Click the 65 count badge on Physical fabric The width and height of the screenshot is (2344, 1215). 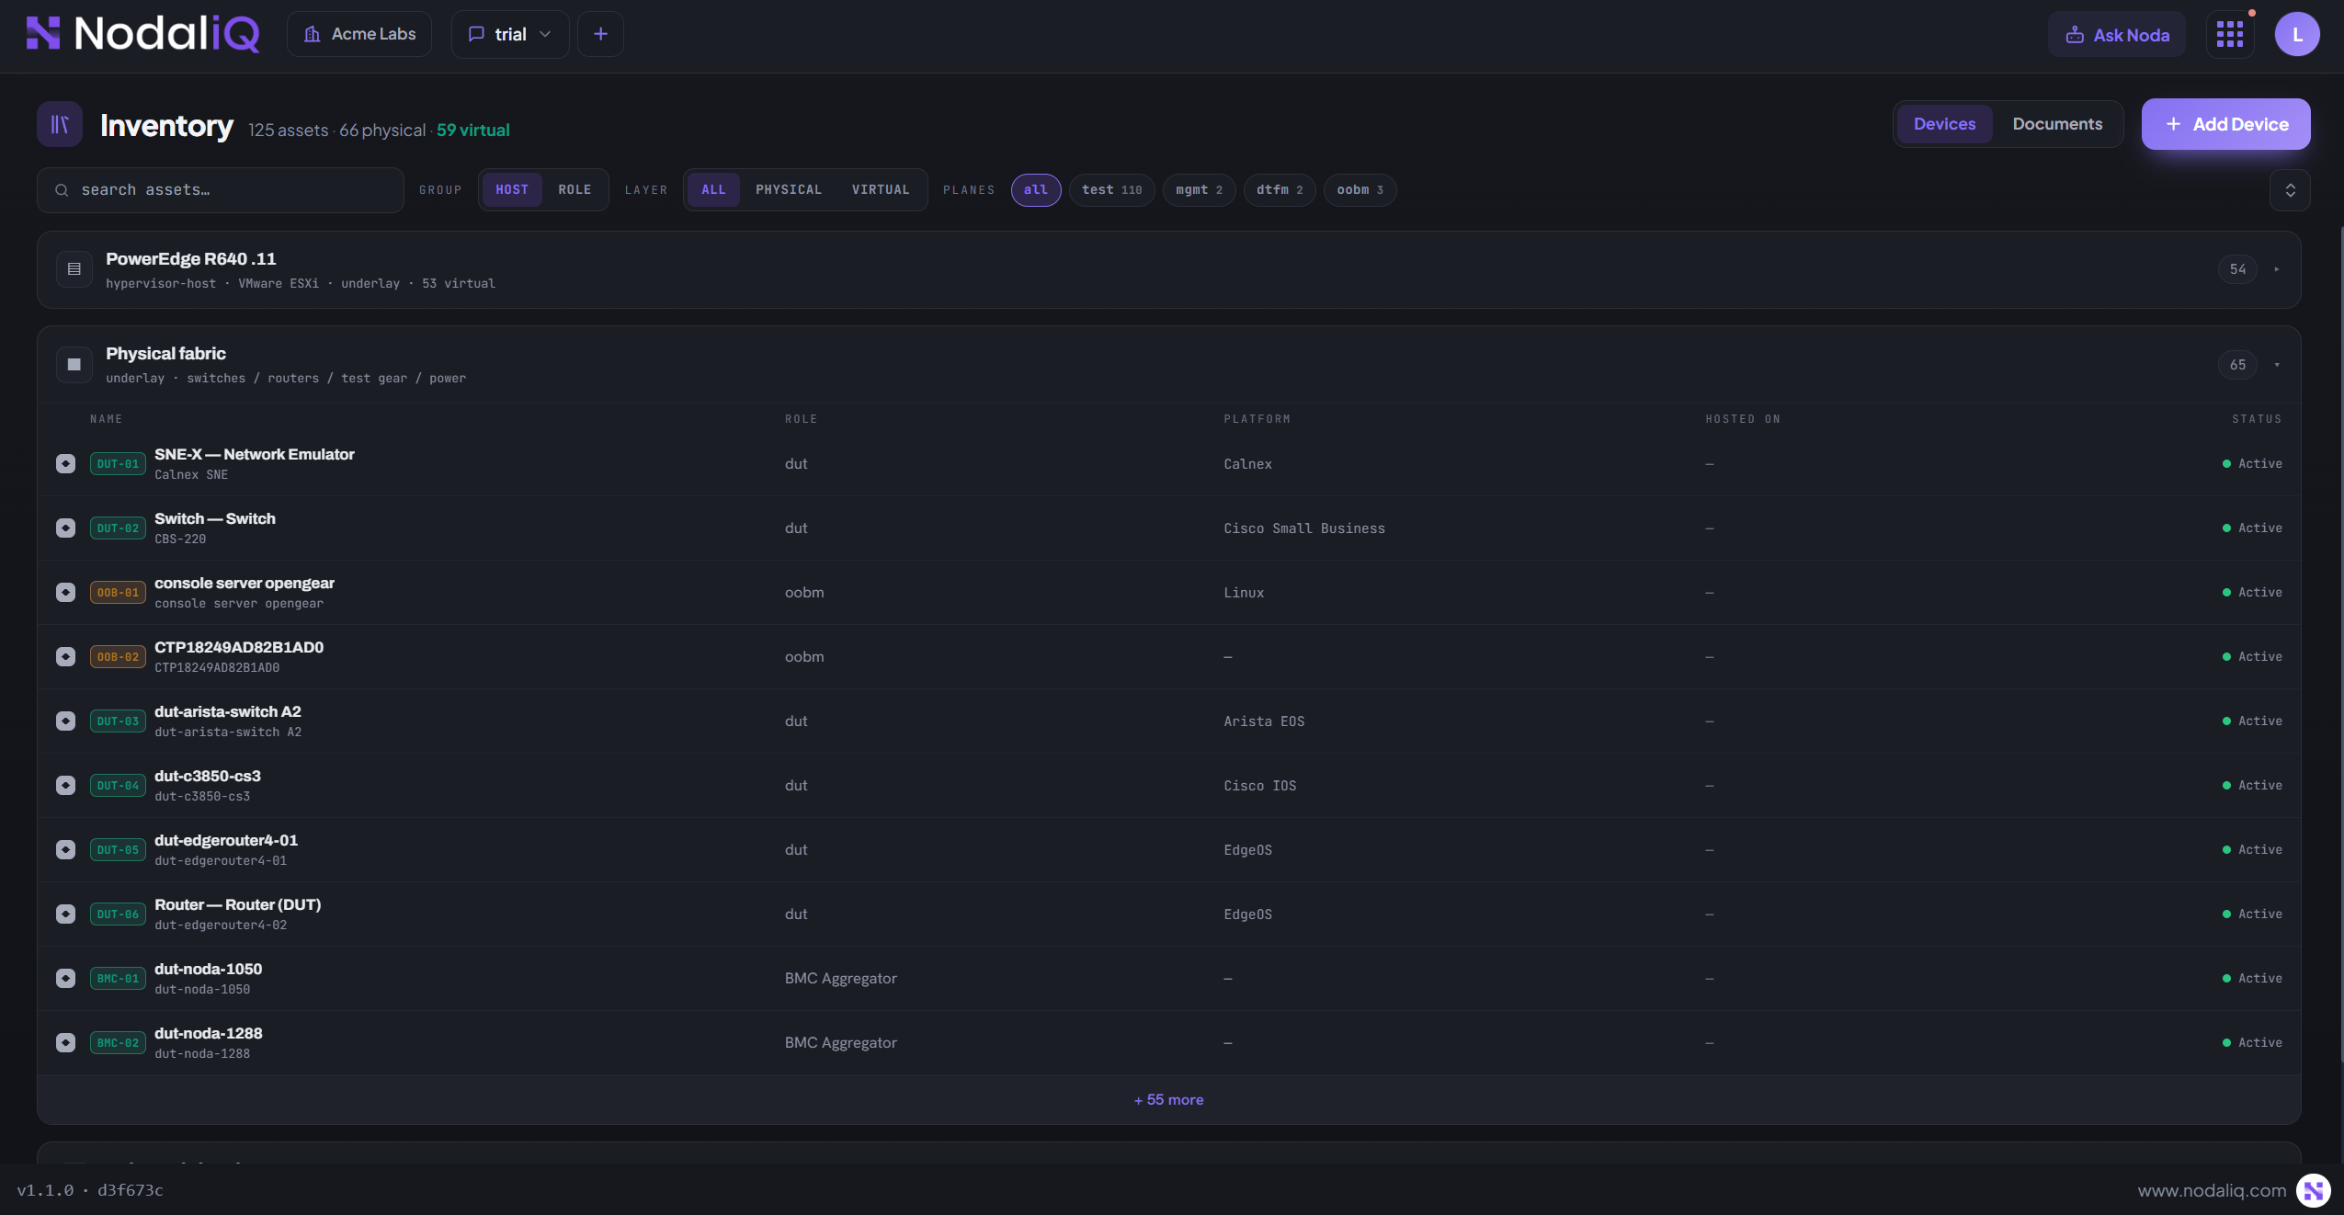click(x=2237, y=365)
